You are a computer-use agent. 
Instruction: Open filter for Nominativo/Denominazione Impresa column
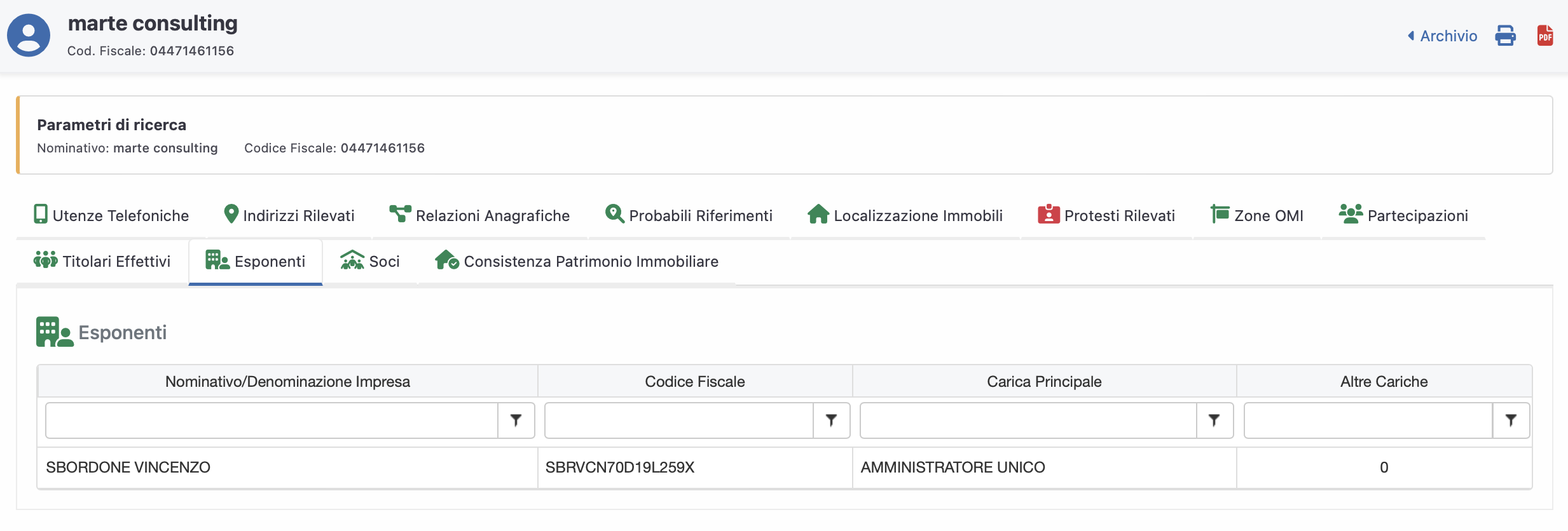click(516, 420)
